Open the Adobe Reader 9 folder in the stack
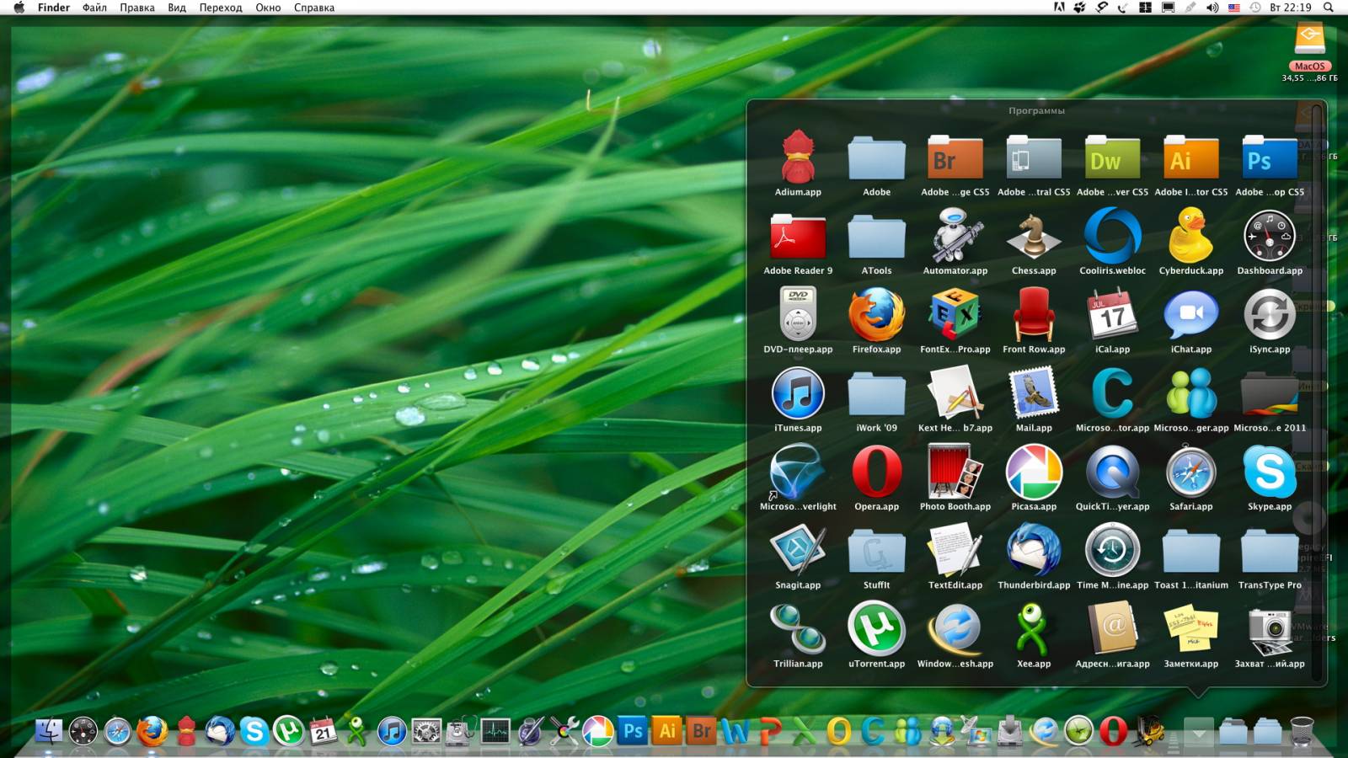Viewport: 1348px width, 758px height. (798, 237)
